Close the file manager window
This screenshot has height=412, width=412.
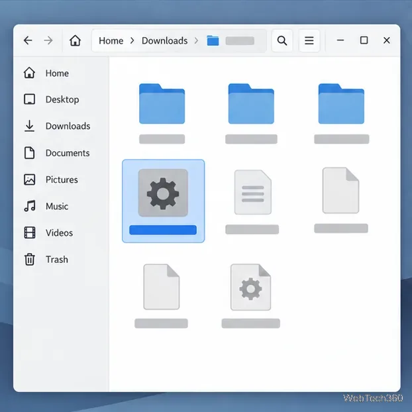(x=387, y=40)
